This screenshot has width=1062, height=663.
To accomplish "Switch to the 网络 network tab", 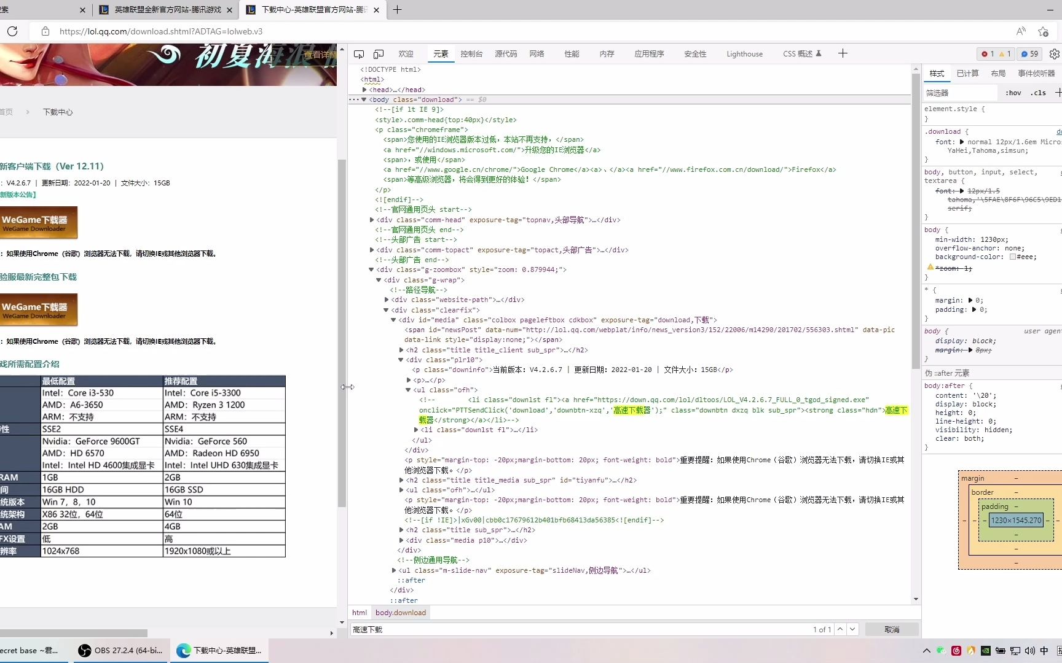I will click(x=537, y=54).
